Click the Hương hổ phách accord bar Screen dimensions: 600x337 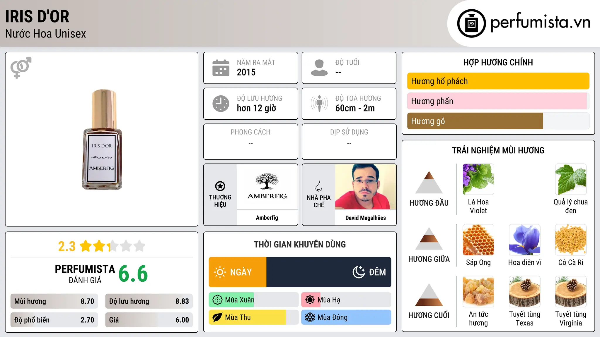(498, 81)
